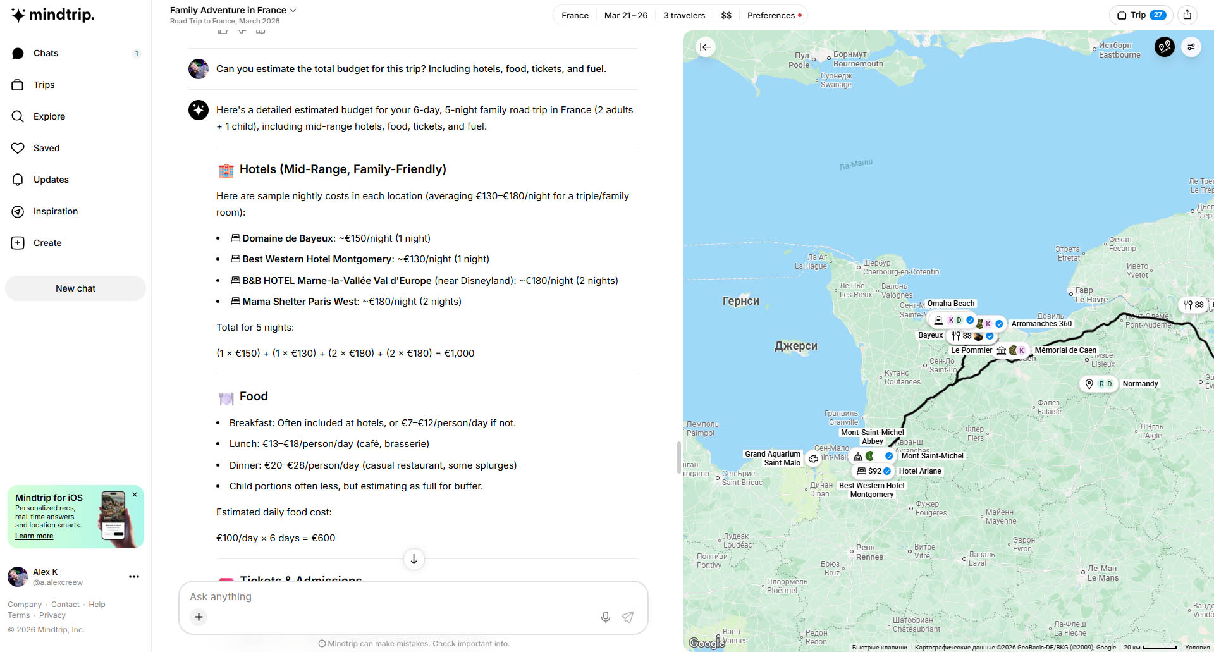Open Alex K account options menu

tap(134, 577)
